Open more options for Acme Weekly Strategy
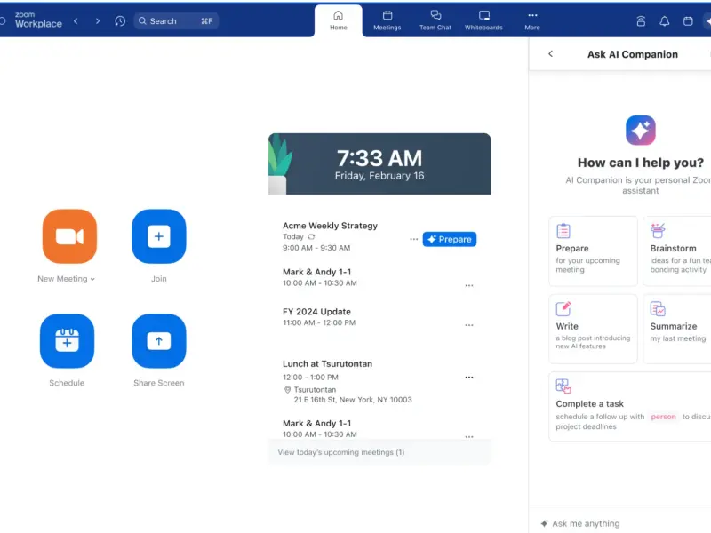 point(413,239)
